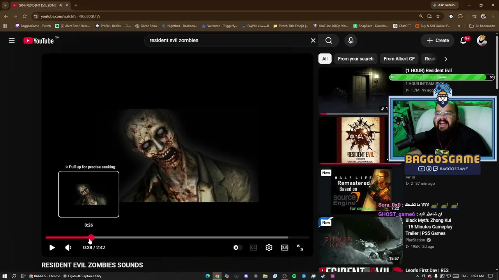Open the account avatar menu

point(482,40)
